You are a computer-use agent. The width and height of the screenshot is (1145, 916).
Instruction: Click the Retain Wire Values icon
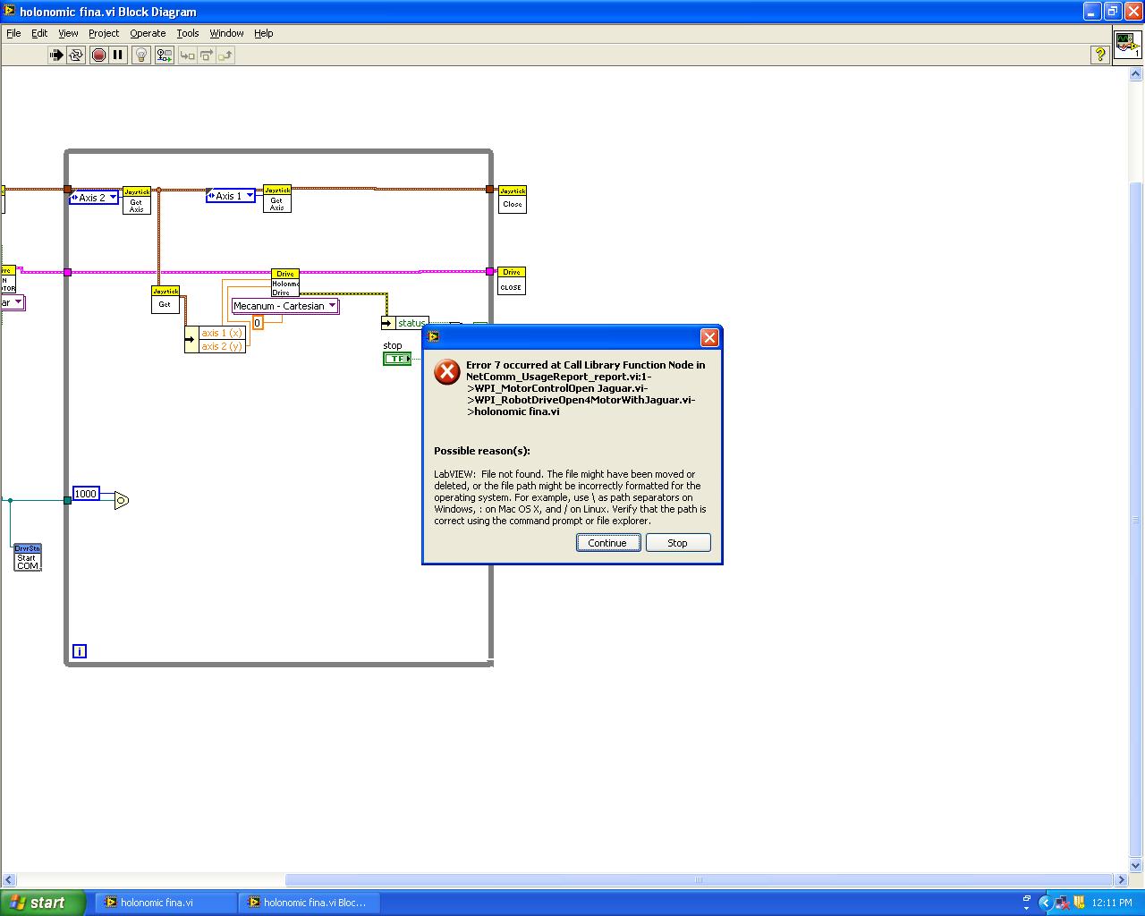[164, 55]
